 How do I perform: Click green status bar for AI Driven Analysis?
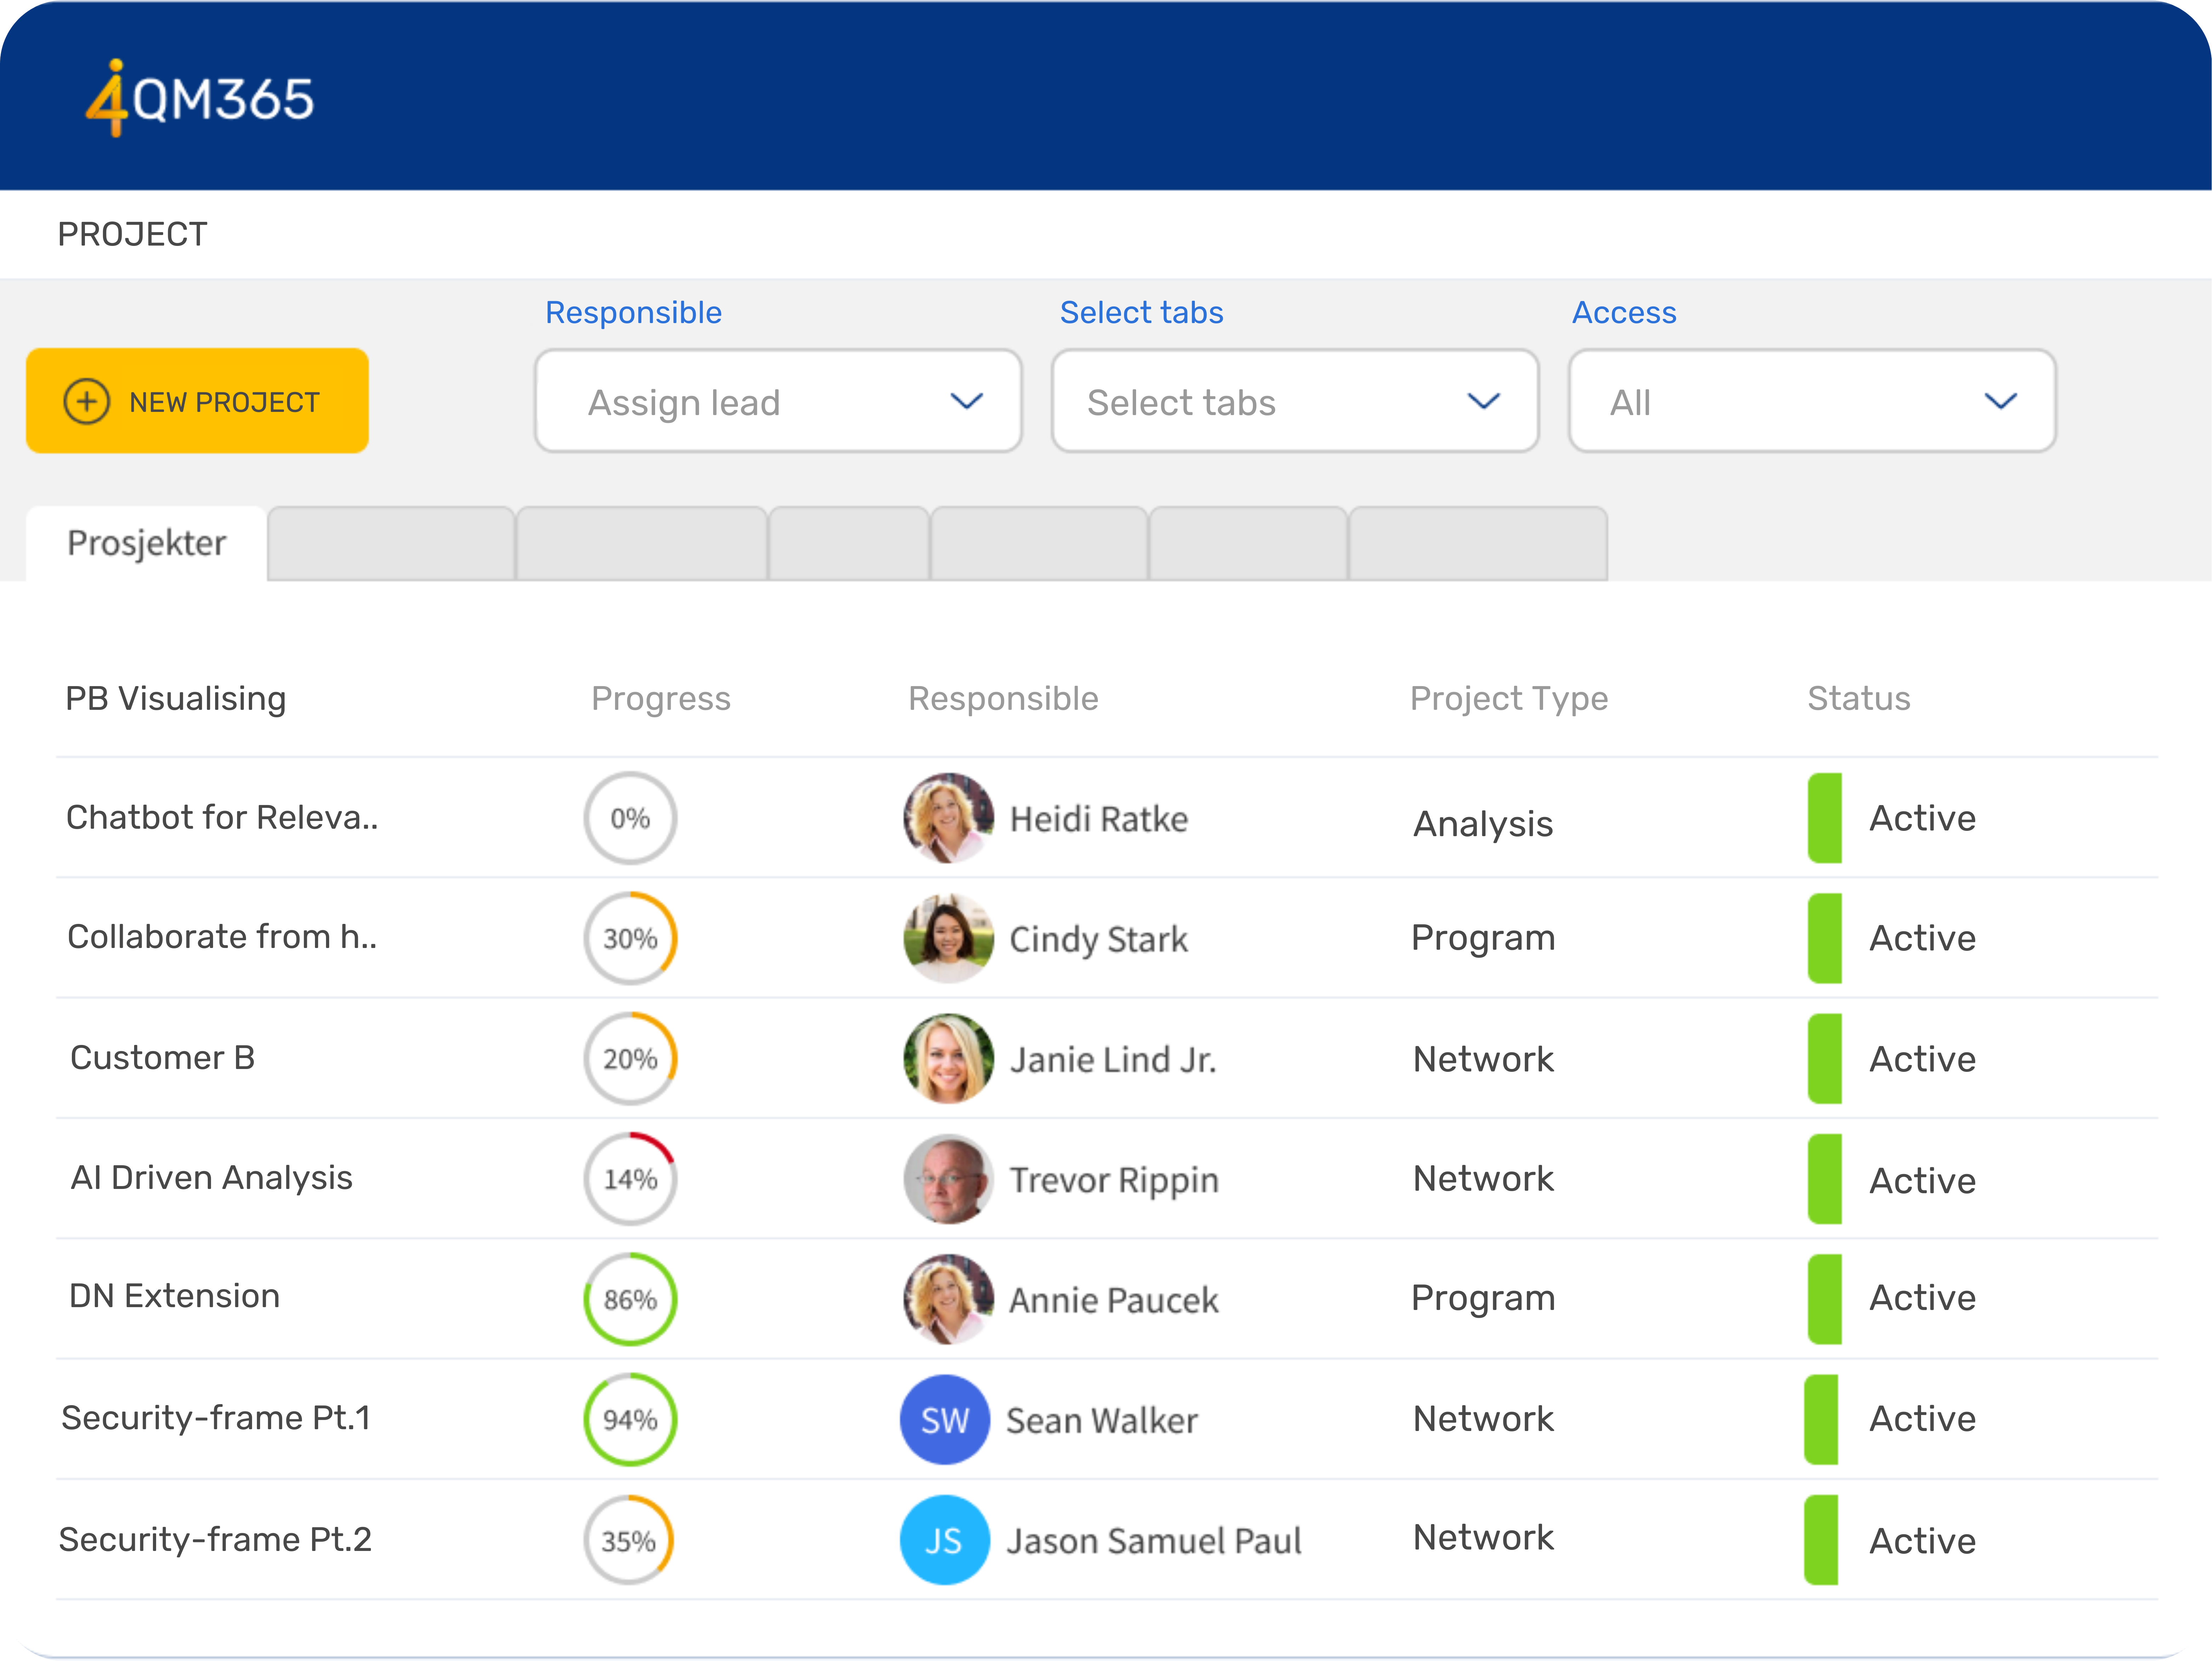pyautogui.click(x=1825, y=1179)
